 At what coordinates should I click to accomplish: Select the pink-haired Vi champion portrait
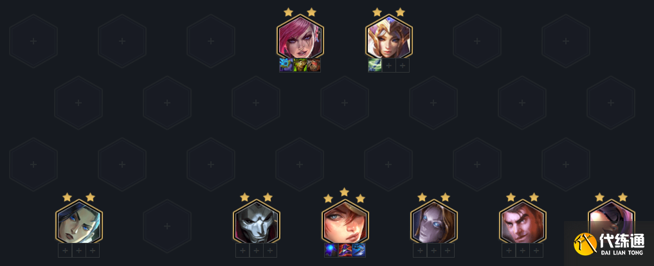click(x=300, y=37)
